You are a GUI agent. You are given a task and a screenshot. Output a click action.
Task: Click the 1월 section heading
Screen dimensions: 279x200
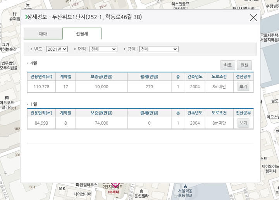tap(33, 104)
